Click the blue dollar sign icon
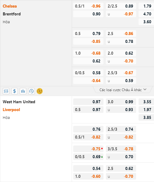Image resolution: width=154 pixels, height=182 pixels. click(15, 91)
